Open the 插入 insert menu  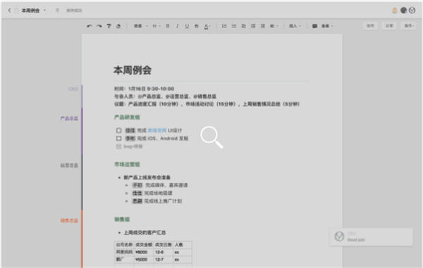[x=295, y=26]
